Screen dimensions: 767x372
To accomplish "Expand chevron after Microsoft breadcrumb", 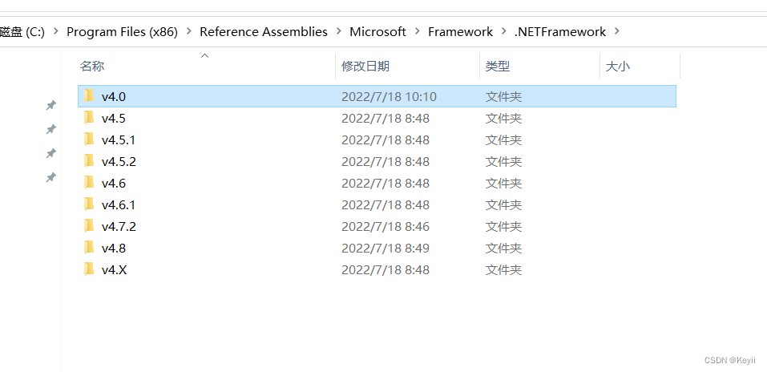I will pyautogui.click(x=417, y=32).
